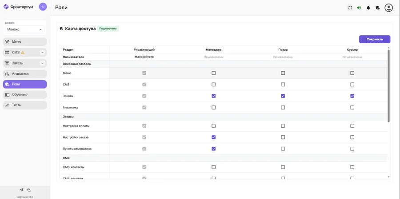
Task: Click the Менеджер column header
Action: click(x=213, y=50)
